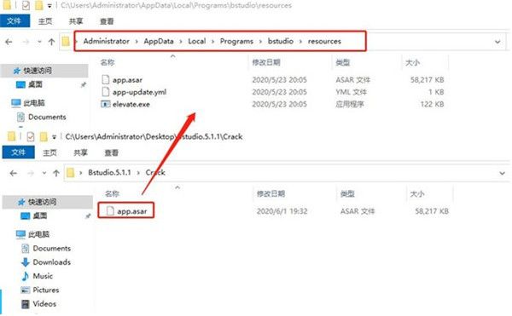This screenshot has height=316, width=512.
Task: Expand chevron after Bstudio.5.1.1 breadcrumb
Action: 138,173
